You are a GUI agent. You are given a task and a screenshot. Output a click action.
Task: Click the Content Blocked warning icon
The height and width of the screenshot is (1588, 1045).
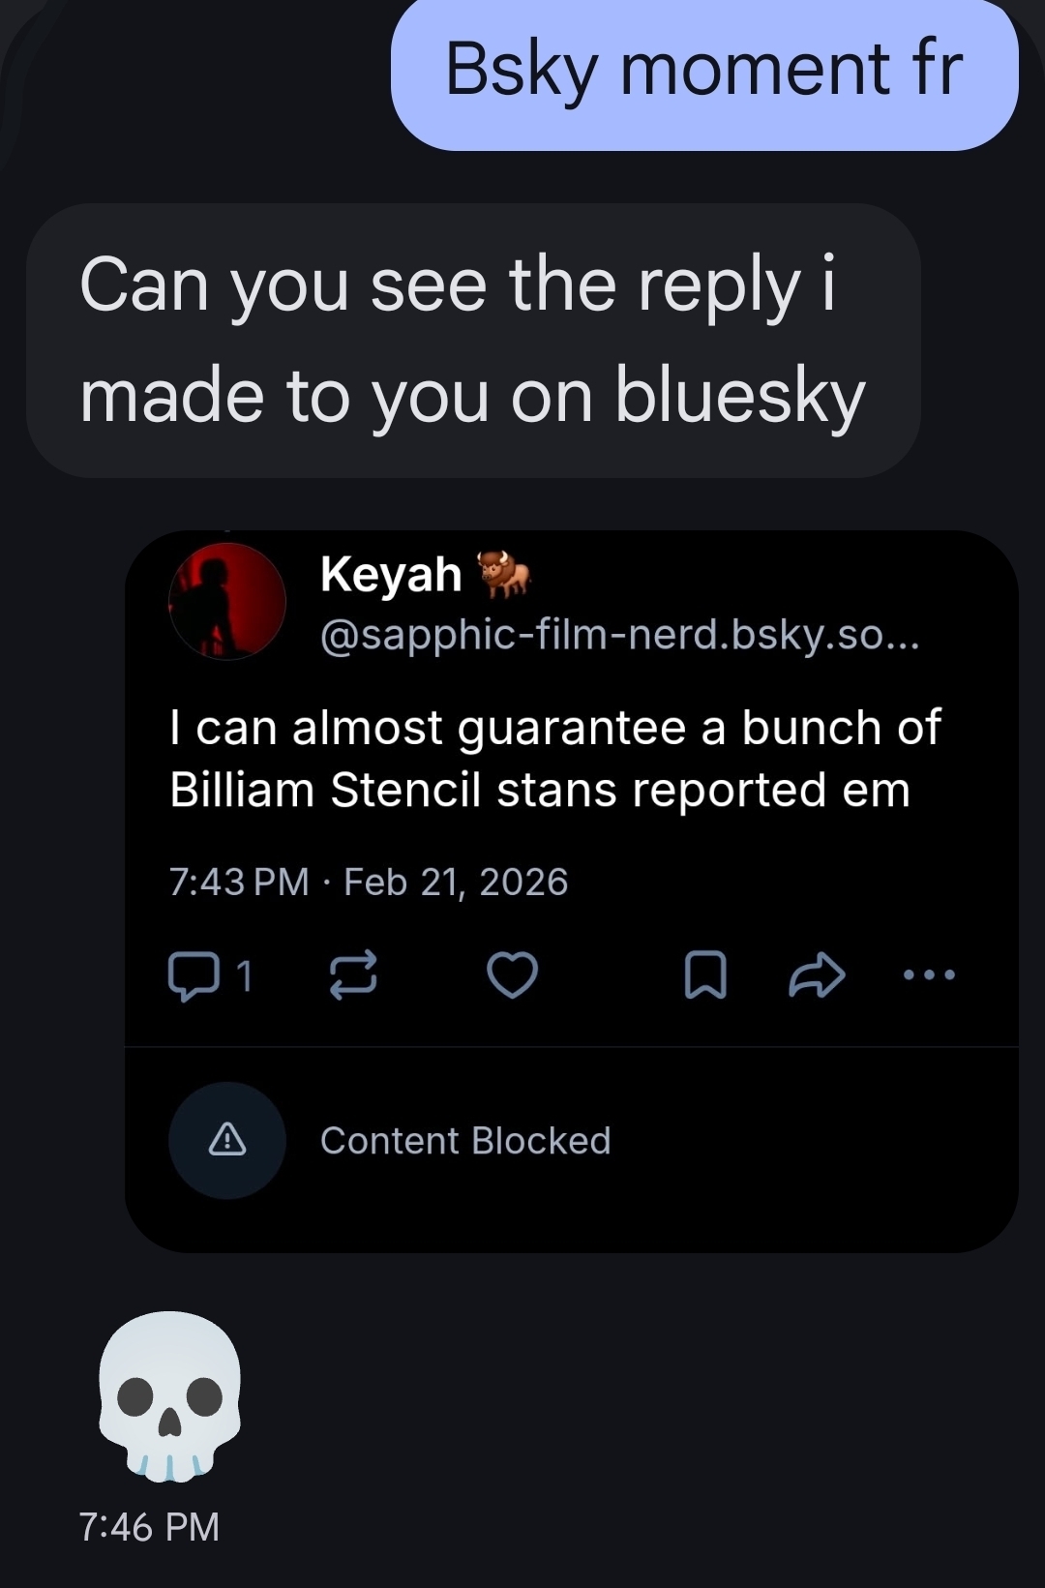coord(227,1140)
